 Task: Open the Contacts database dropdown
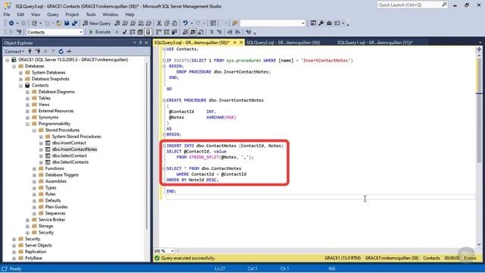tap(81, 32)
